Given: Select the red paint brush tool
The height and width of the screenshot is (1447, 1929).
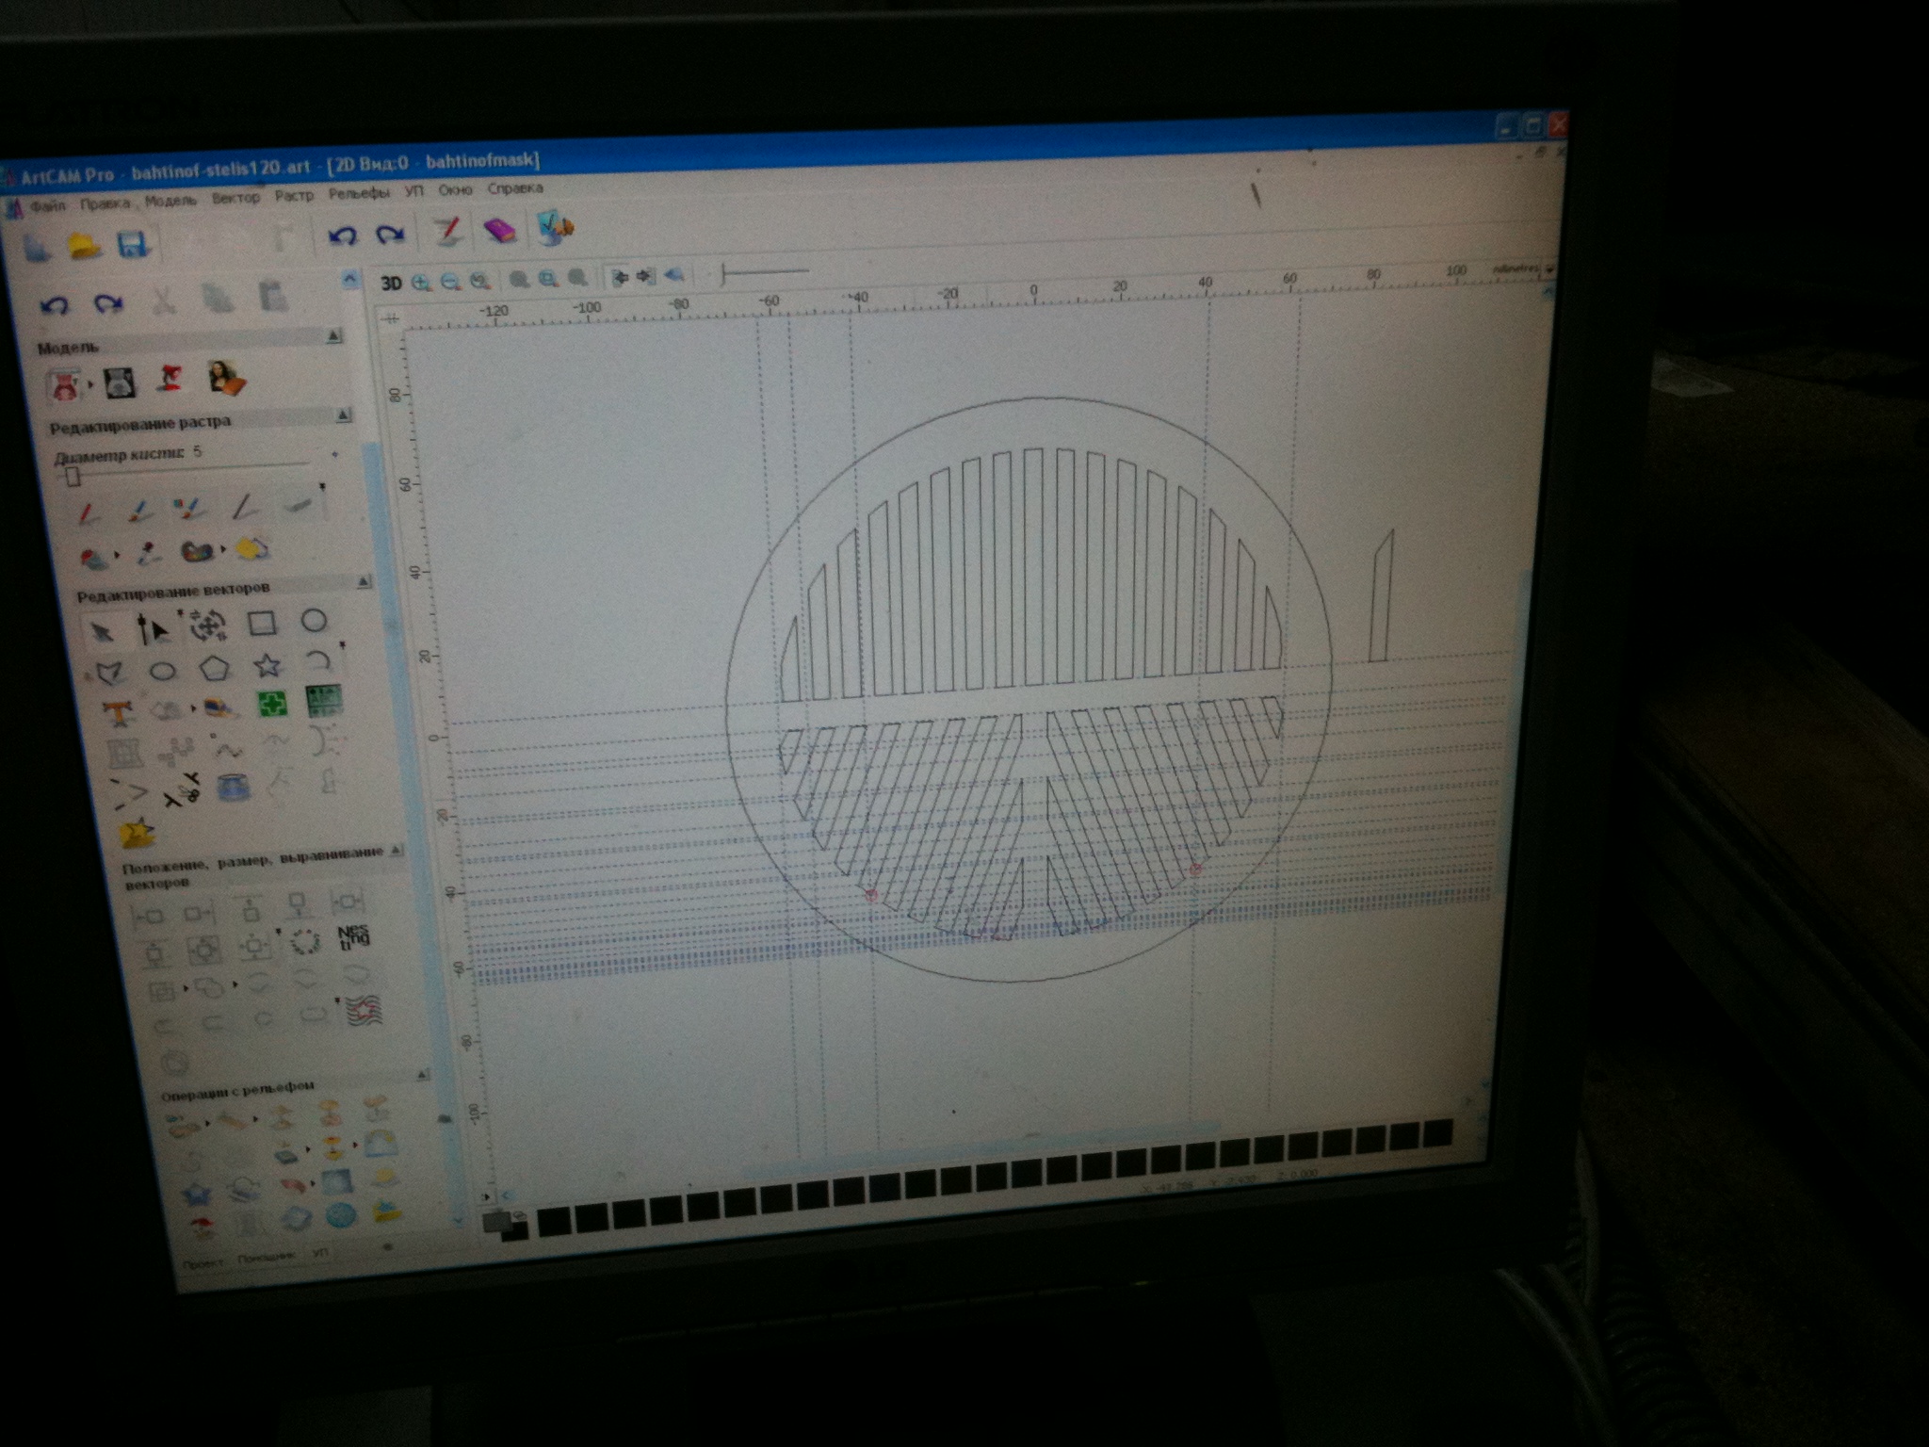Looking at the screenshot, I should tap(89, 513).
